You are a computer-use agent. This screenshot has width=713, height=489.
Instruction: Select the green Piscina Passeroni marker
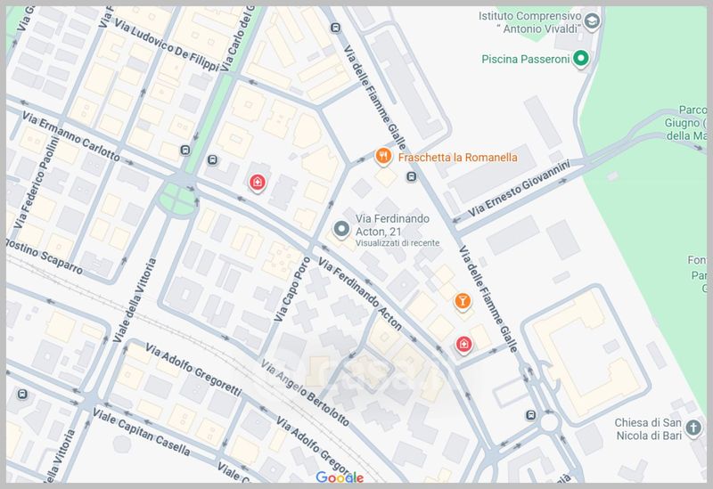(581, 60)
